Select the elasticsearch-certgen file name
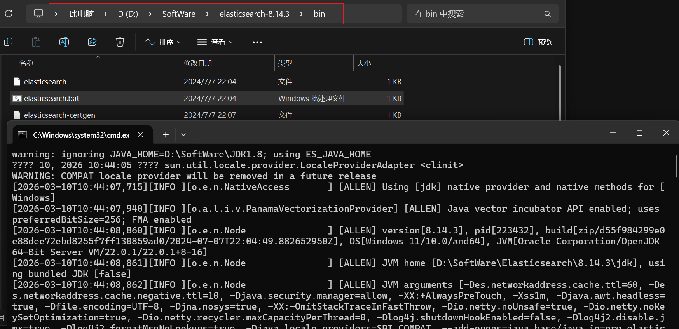Viewport: 679px width, 329px height. point(59,115)
